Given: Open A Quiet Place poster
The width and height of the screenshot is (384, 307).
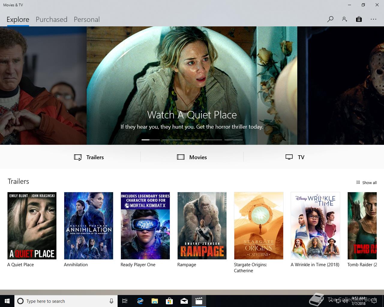Looking at the screenshot, I should tap(32, 226).
